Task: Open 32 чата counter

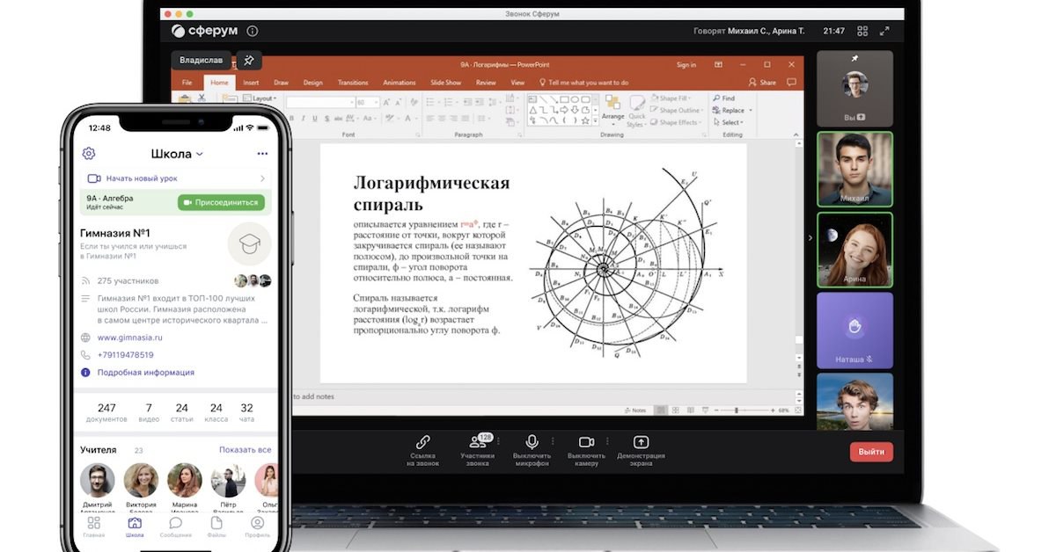Action: pyautogui.click(x=246, y=412)
